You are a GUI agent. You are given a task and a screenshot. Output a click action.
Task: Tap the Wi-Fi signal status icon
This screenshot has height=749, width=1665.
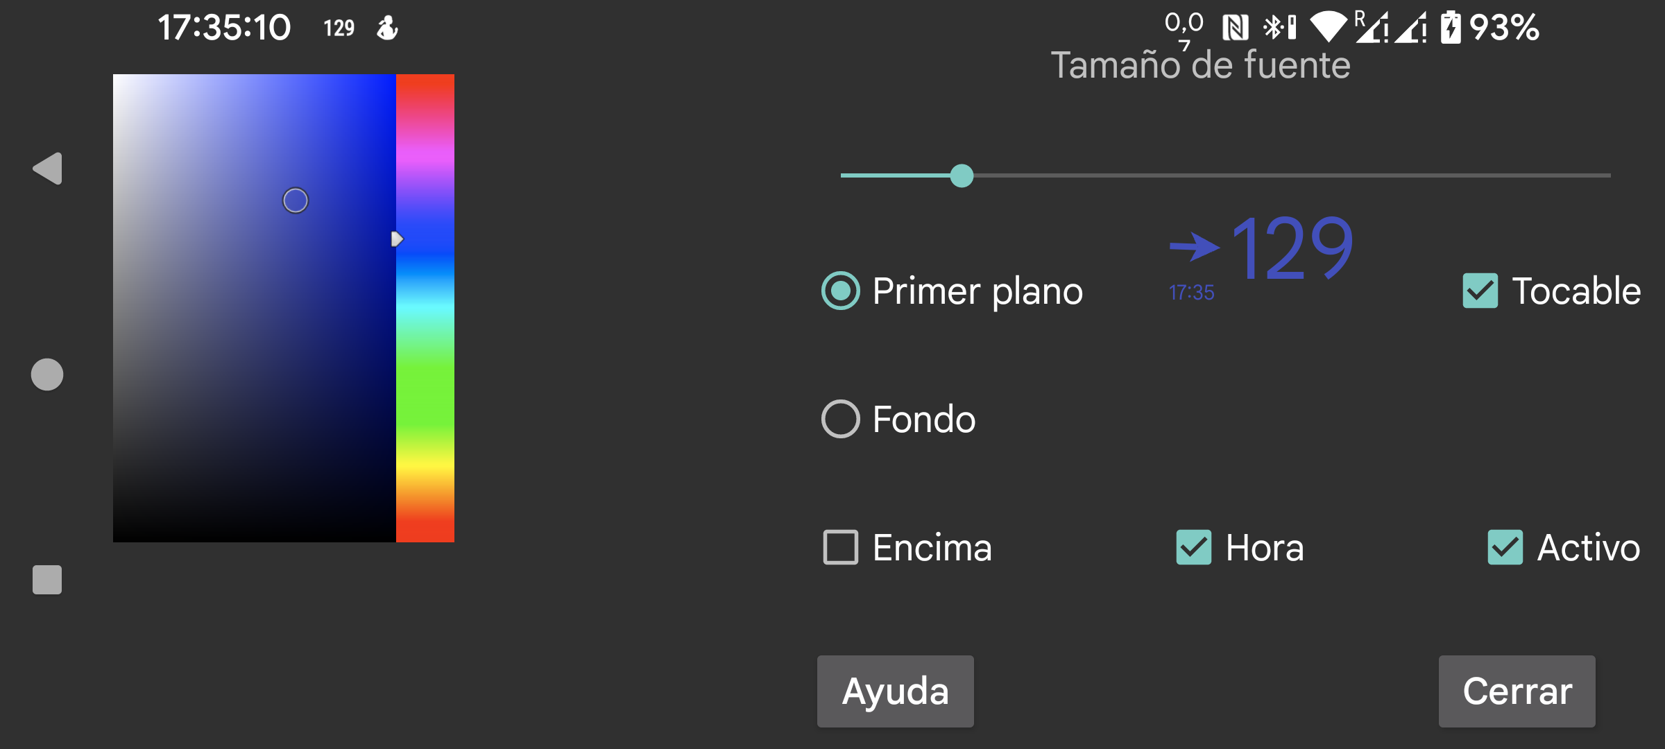(1328, 28)
